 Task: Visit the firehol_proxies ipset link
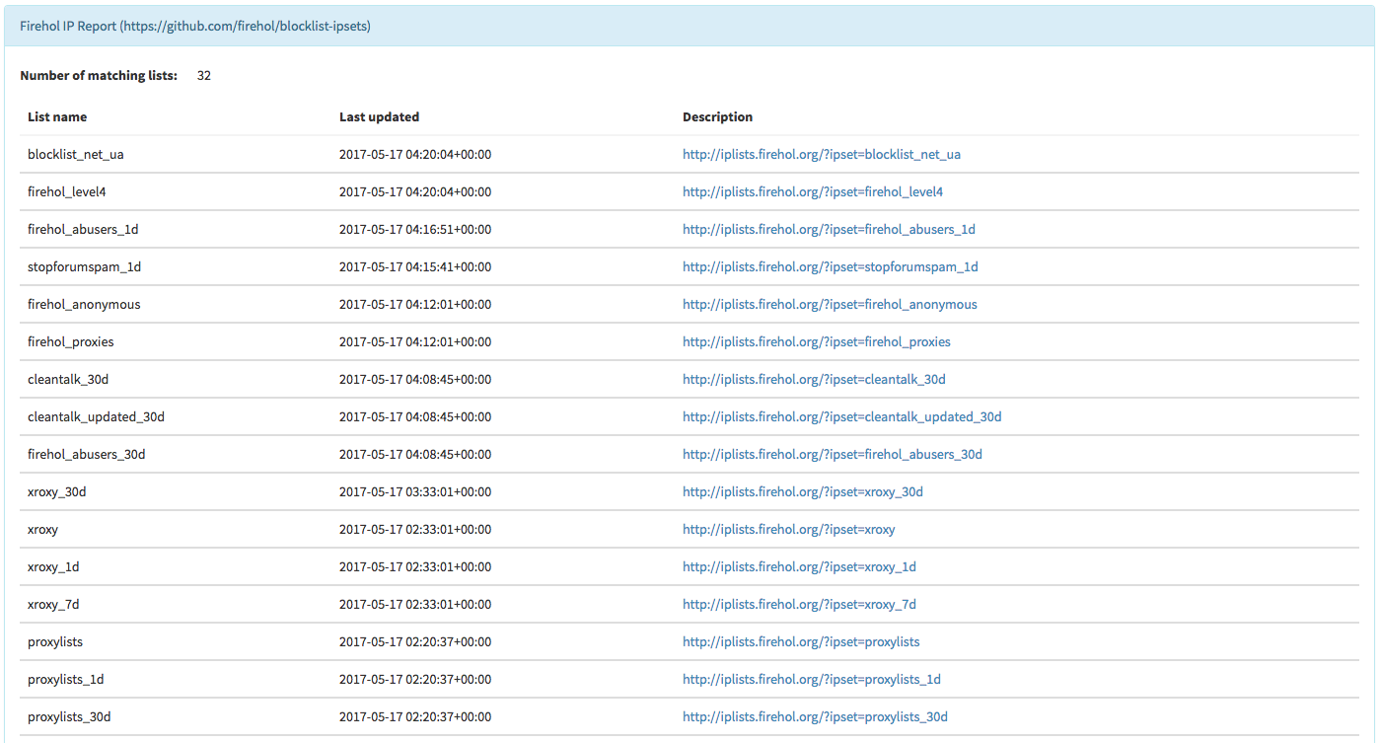pyautogui.click(x=816, y=341)
